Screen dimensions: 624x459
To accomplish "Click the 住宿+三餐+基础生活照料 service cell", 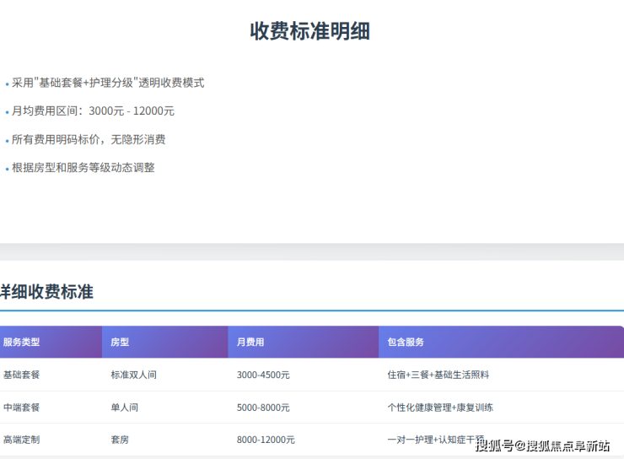I will pyautogui.click(x=438, y=375).
